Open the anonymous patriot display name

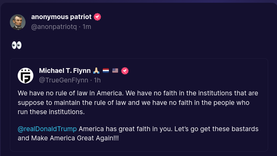coord(62,17)
